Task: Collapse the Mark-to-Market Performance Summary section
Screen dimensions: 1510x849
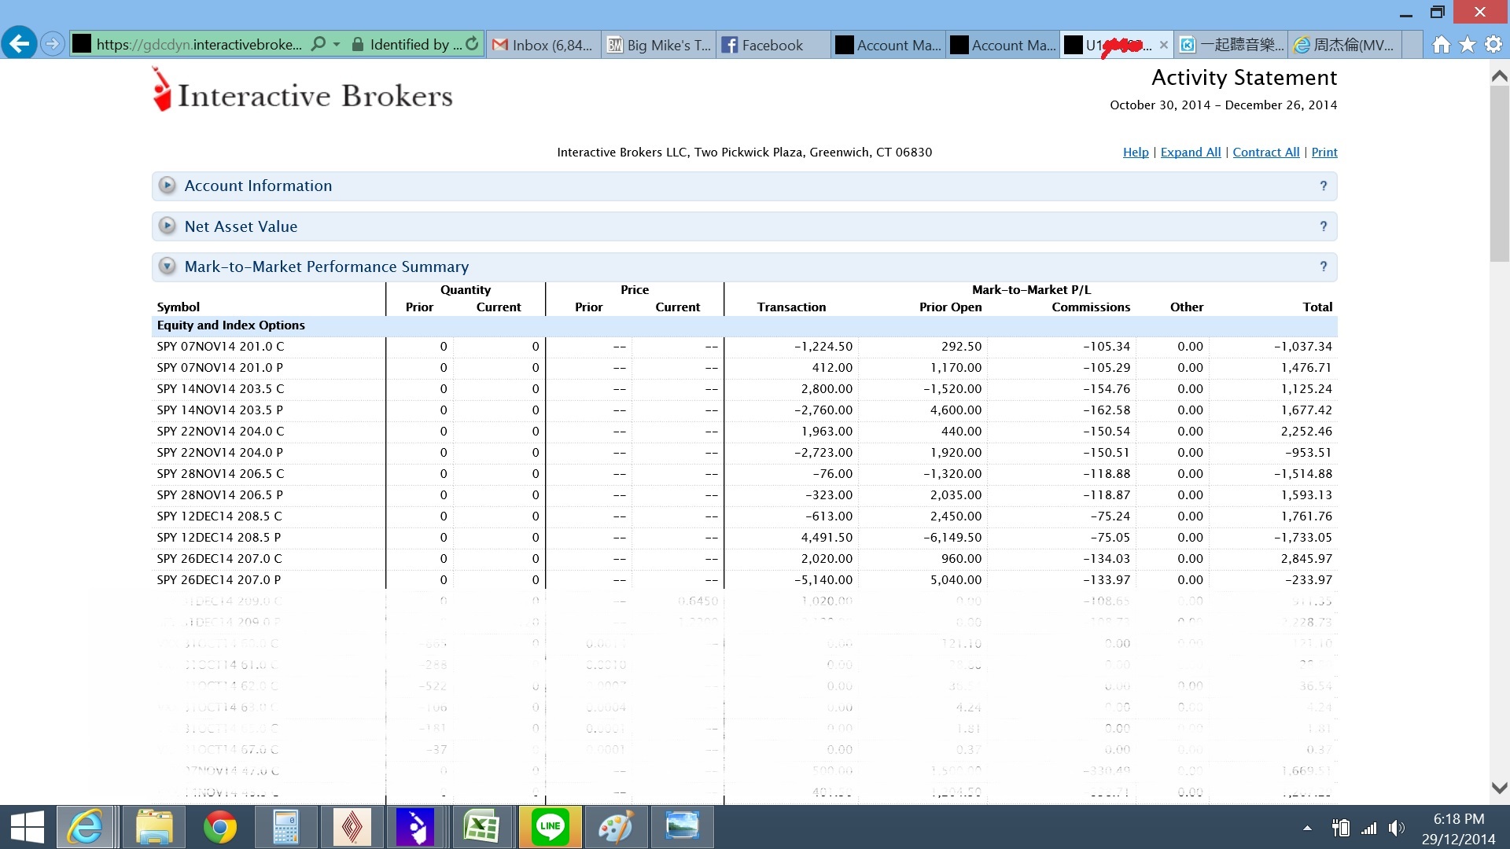Action: tap(167, 266)
